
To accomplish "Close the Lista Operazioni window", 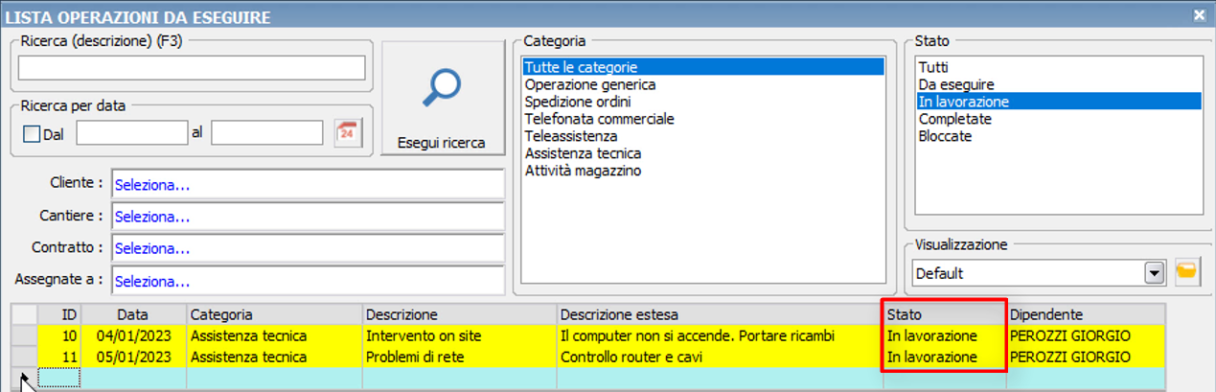I will point(1198,15).
